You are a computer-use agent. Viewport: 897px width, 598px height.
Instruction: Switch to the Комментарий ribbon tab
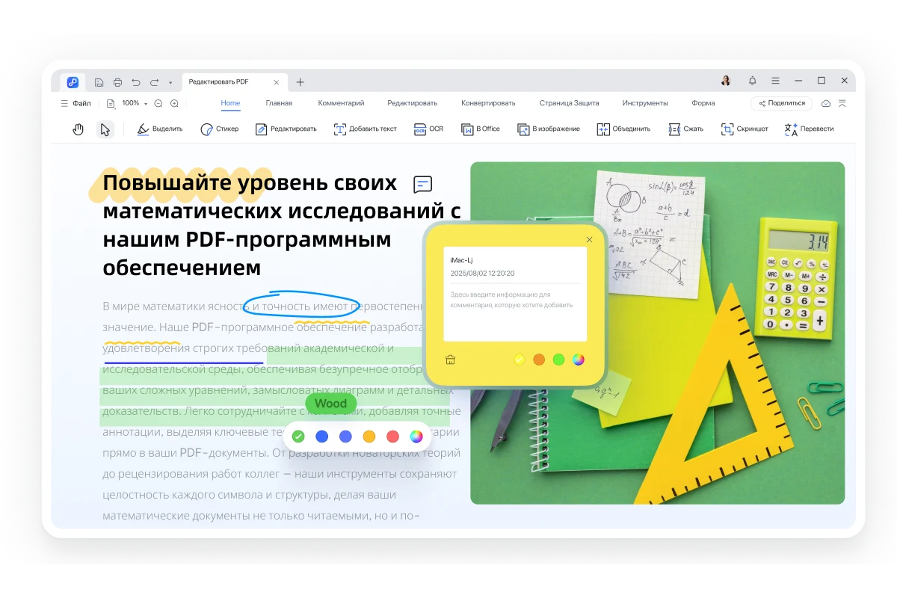click(341, 103)
